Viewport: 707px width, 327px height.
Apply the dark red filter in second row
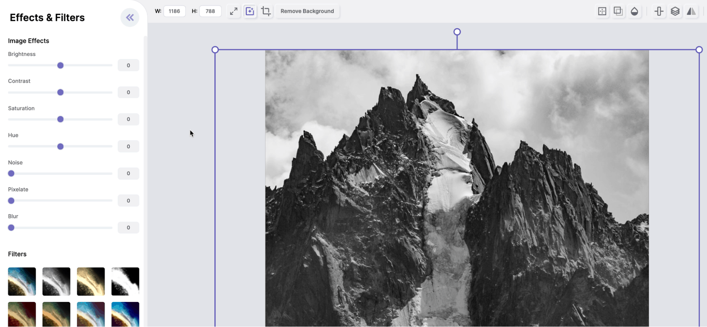click(x=22, y=314)
